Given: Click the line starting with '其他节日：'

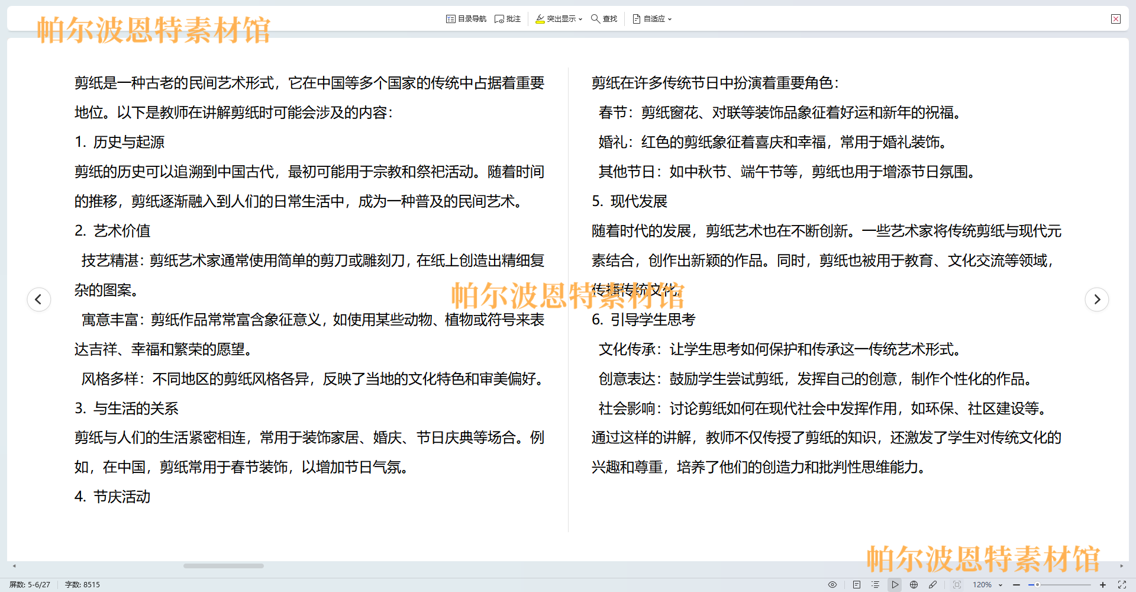Looking at the screenshot, I should (786, 172).
